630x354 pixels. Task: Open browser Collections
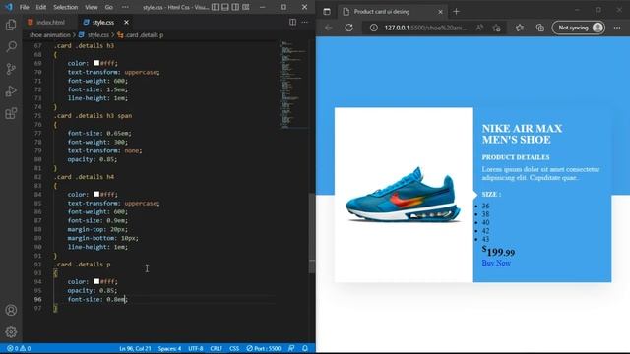click(540, 28)
